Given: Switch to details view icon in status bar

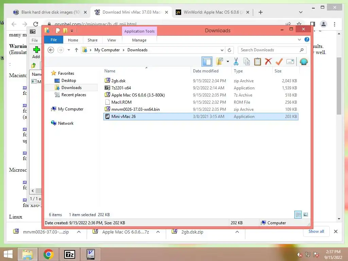Looking at the screenshot, I should tap(298, 214).
